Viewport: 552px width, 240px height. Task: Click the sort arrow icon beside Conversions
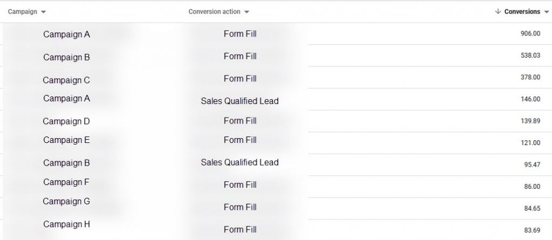pos(498,12)
